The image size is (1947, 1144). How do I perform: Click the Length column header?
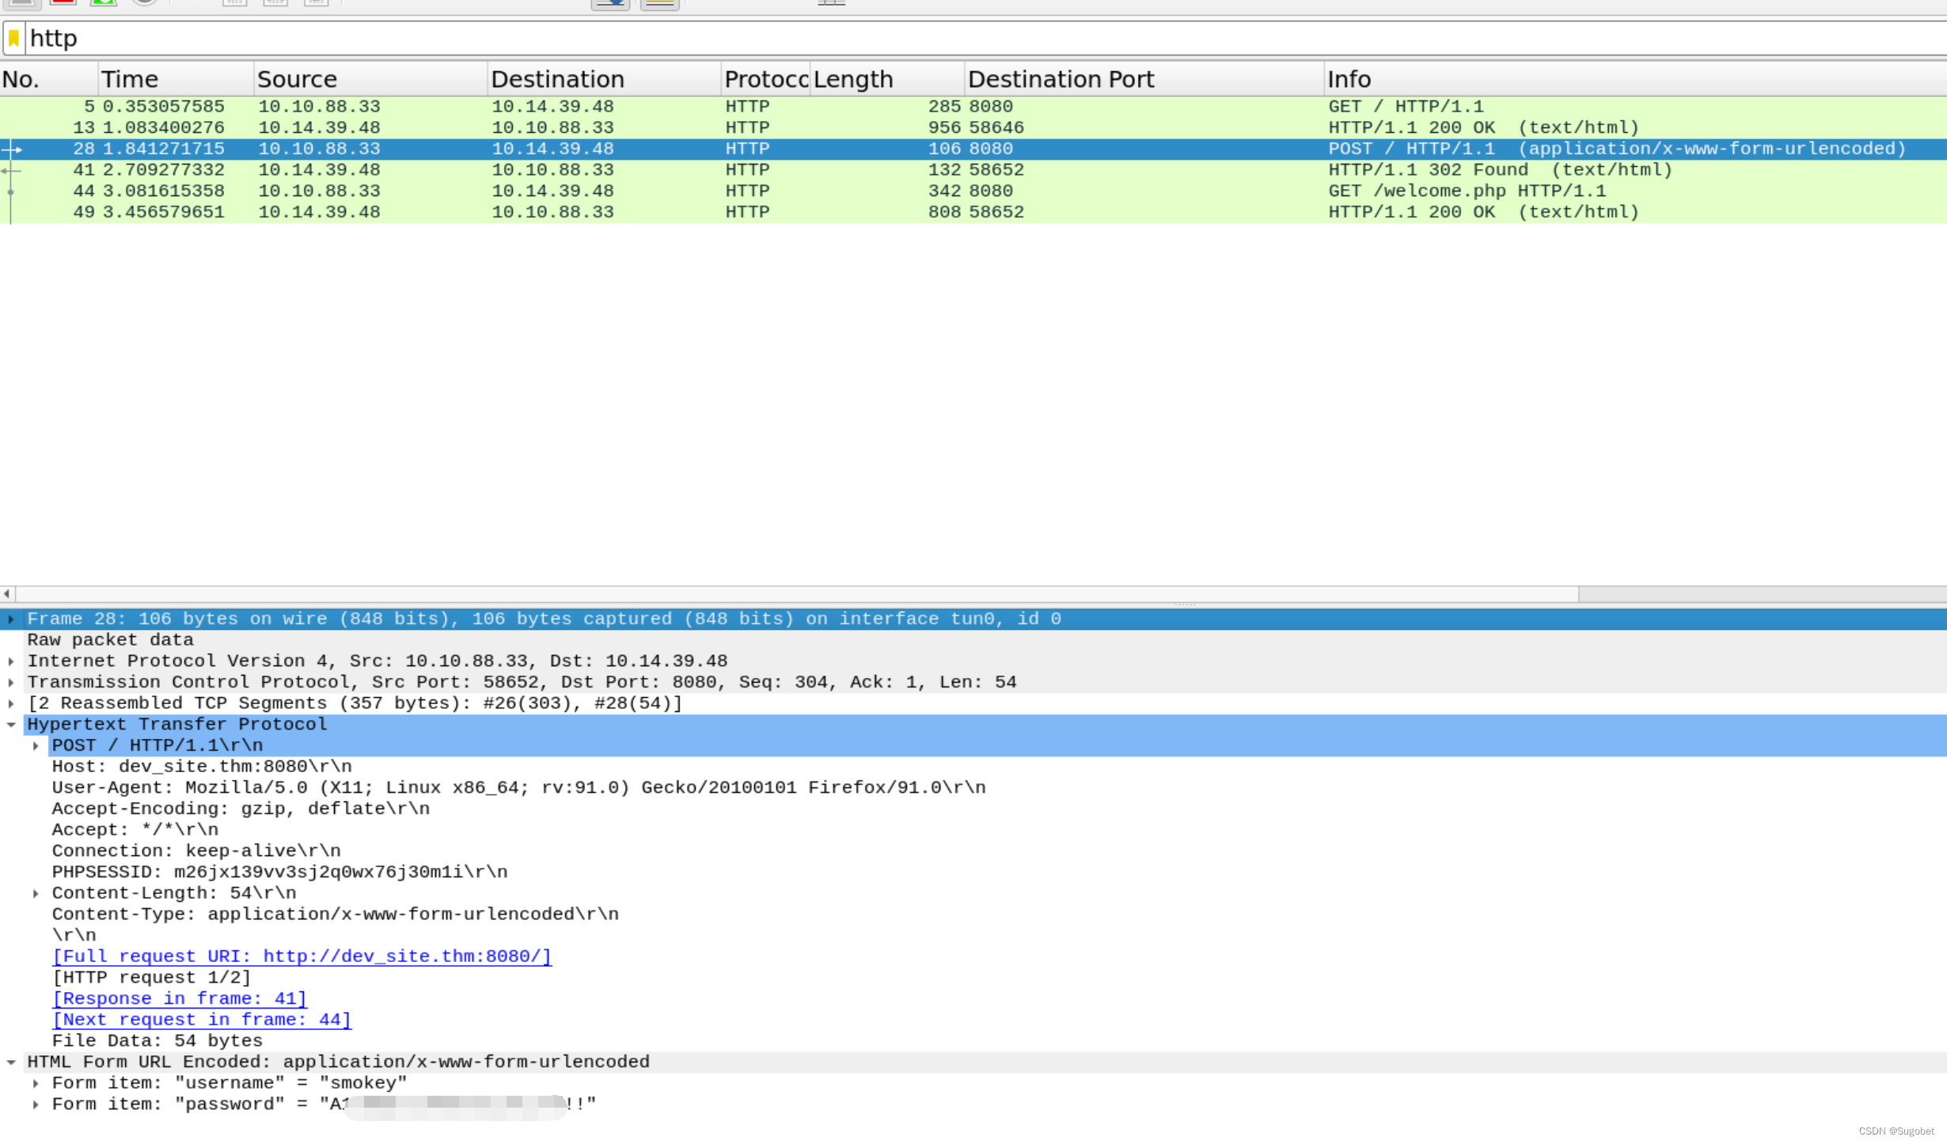click(887, 79)
